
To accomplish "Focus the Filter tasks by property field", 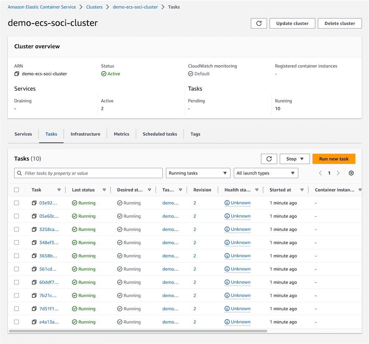I will point(88,173).
